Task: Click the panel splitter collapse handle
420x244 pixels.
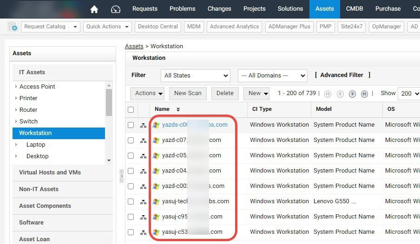Action: click(121, 176)
